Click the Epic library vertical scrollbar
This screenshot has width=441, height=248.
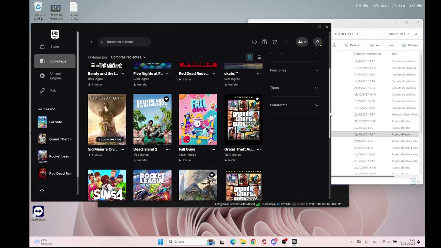point(329,103)
